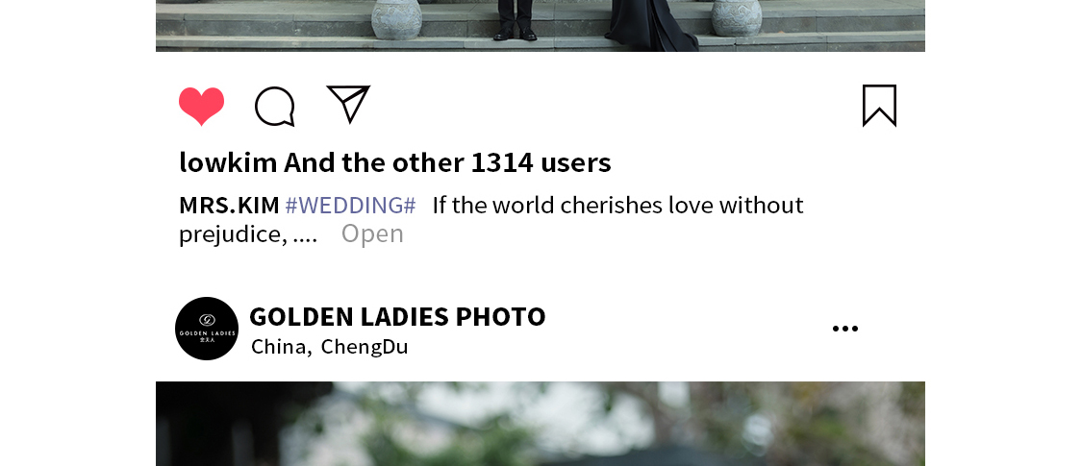Image resolution: width=1082 pixels, height=466 pixels.
Task: Visit the GOLDEN LADIES PHOTO profile name
Action: pyautogui.click(x=397, y=316)
